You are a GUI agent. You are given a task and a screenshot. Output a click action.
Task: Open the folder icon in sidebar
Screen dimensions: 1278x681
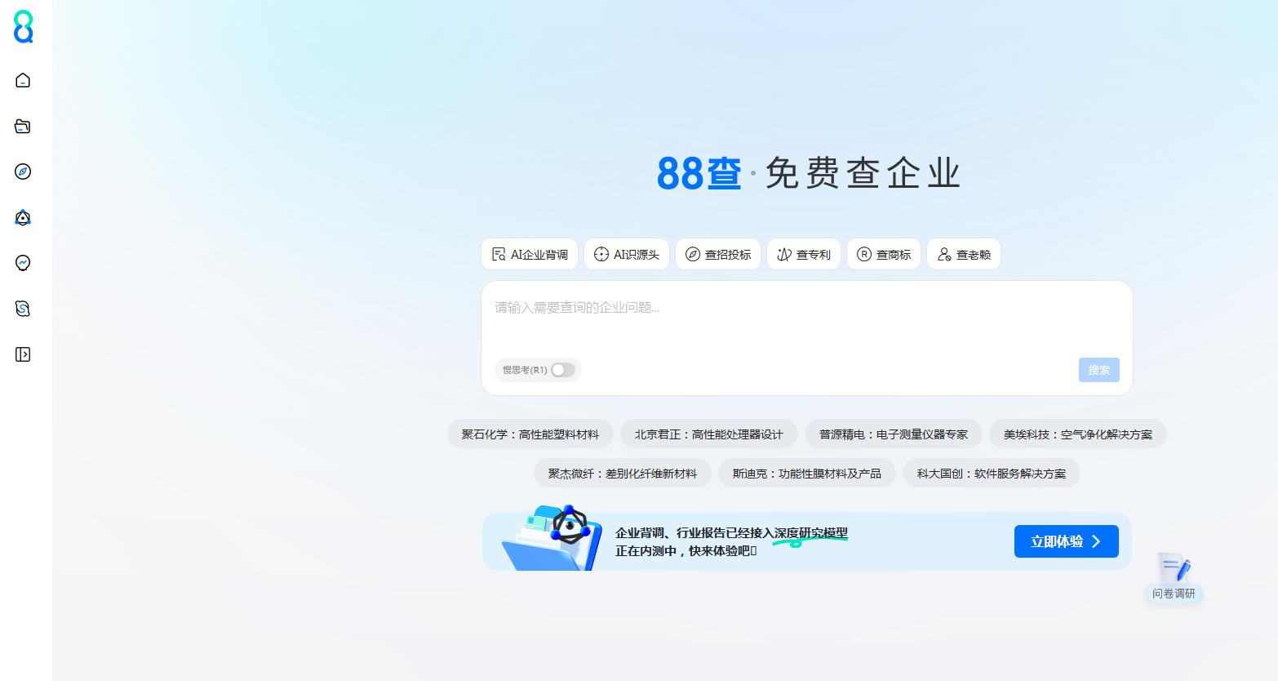click(x=23, y=126)
